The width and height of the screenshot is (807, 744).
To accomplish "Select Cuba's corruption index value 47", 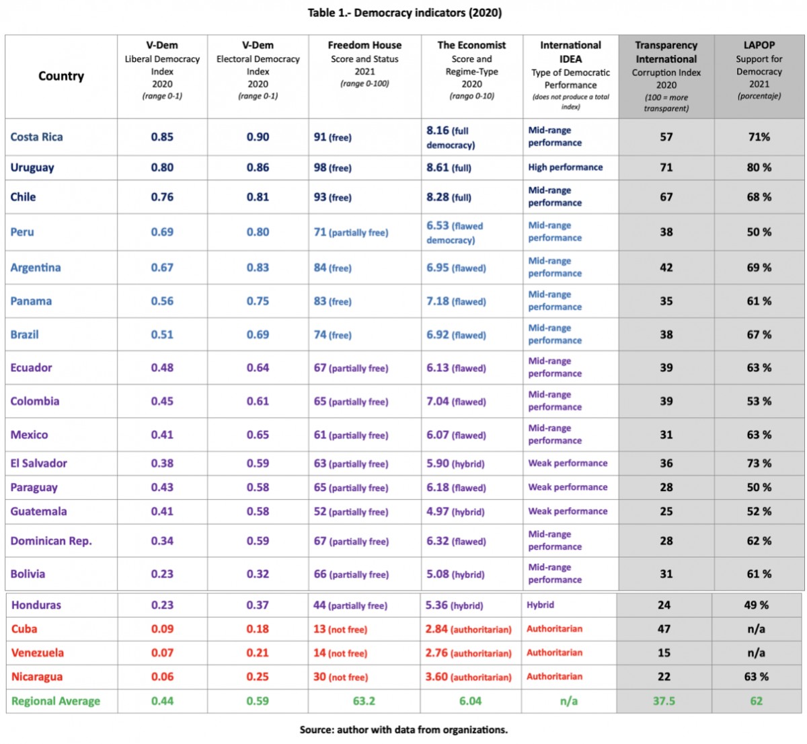I will click(x=664, y=629).
